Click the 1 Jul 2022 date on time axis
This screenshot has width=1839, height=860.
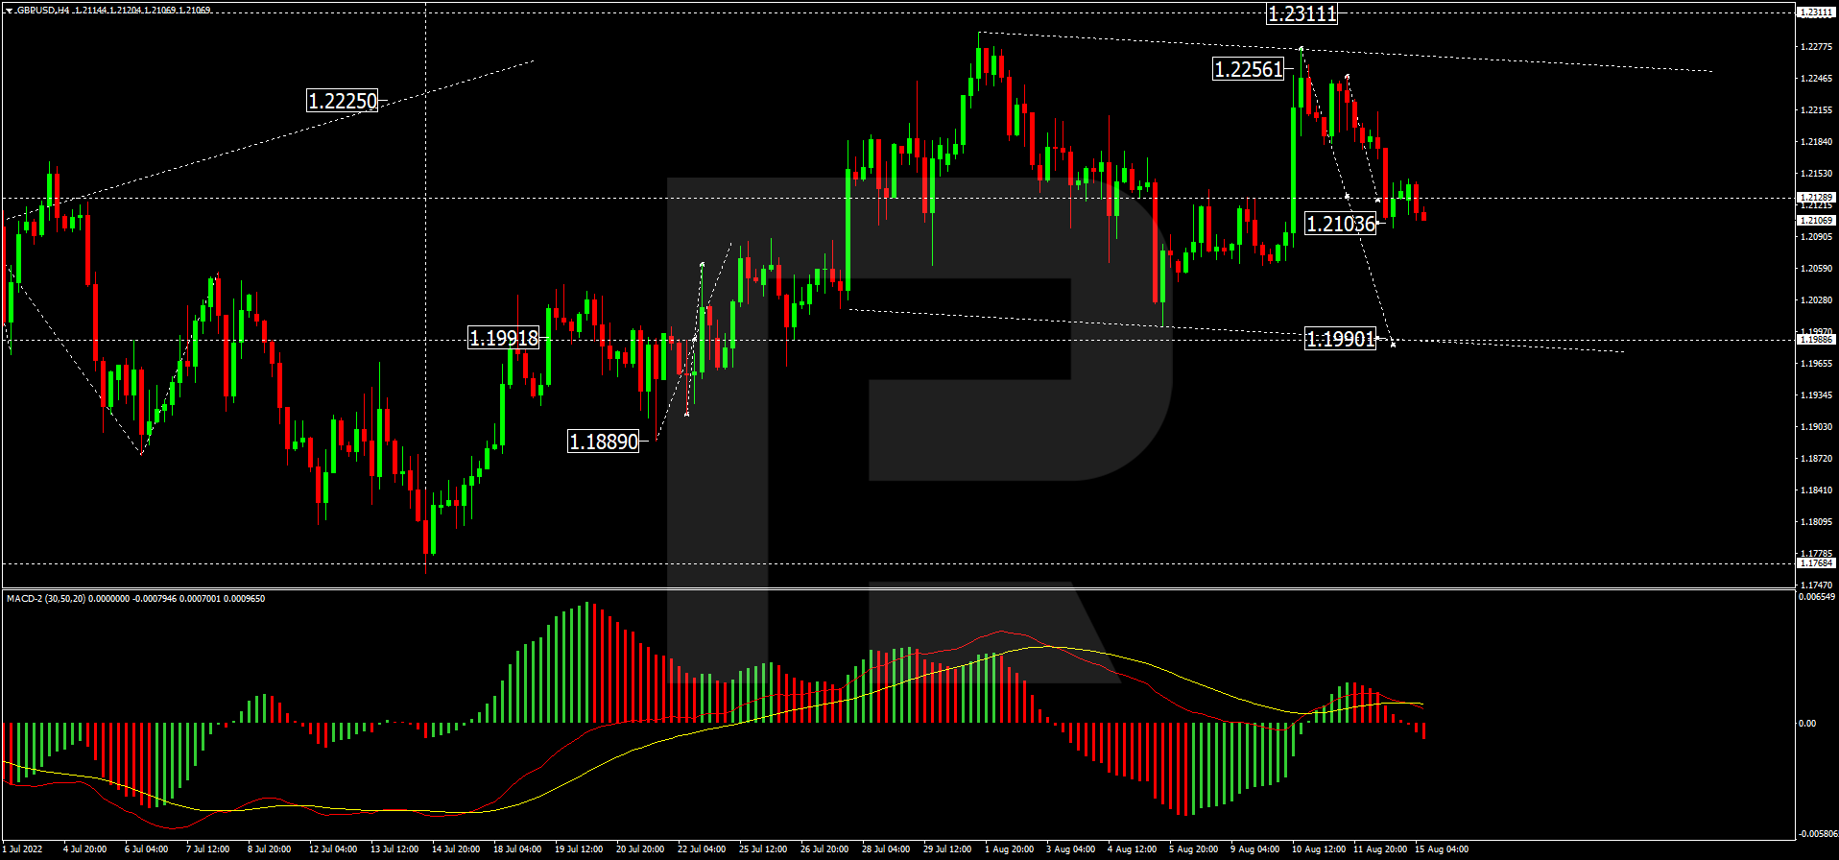22,849
